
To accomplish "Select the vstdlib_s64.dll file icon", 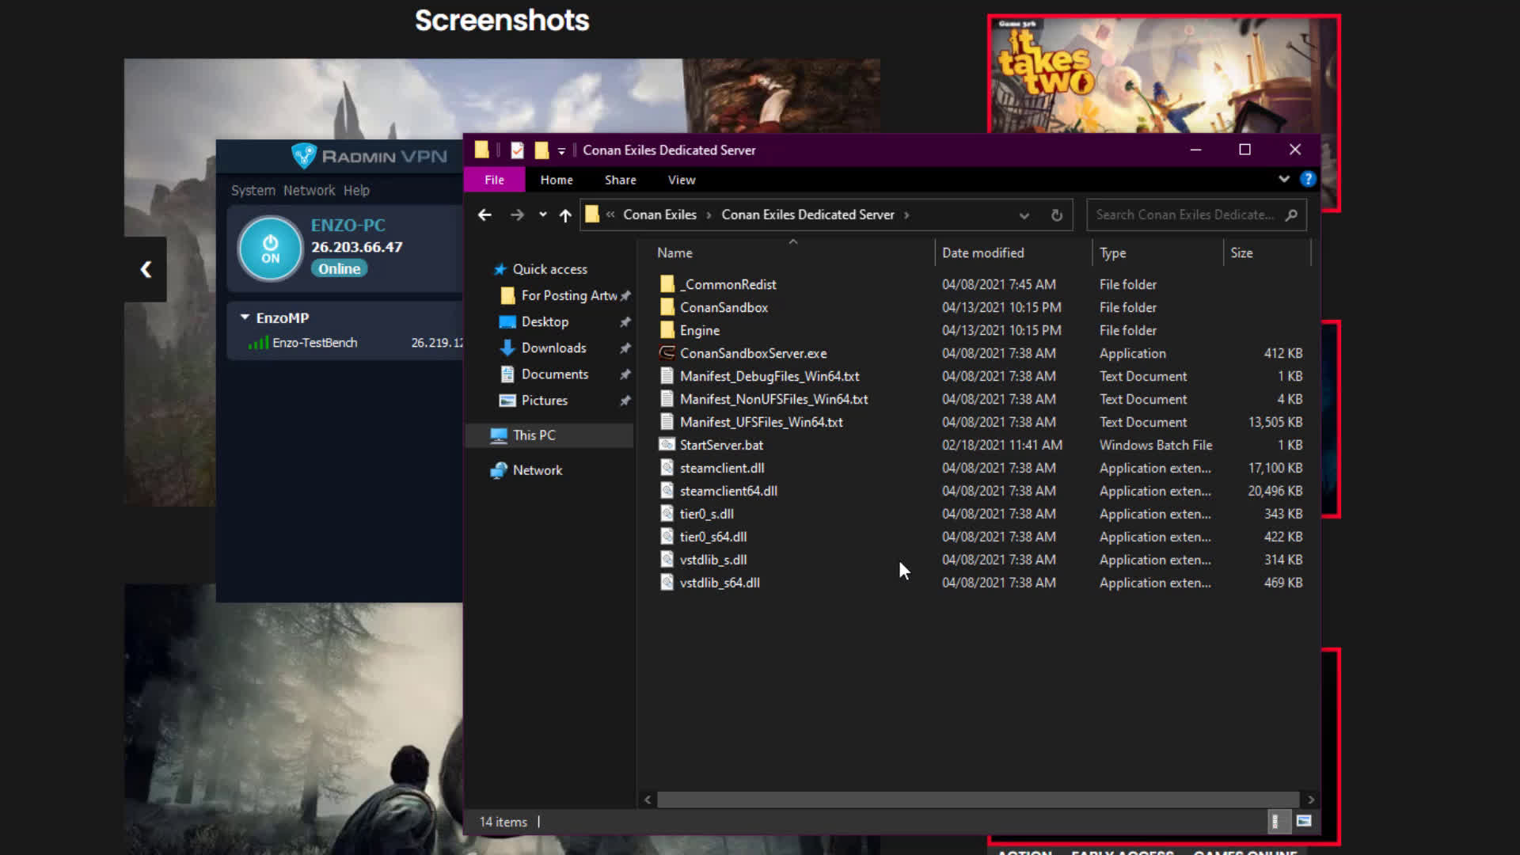I will click(667, 583).
